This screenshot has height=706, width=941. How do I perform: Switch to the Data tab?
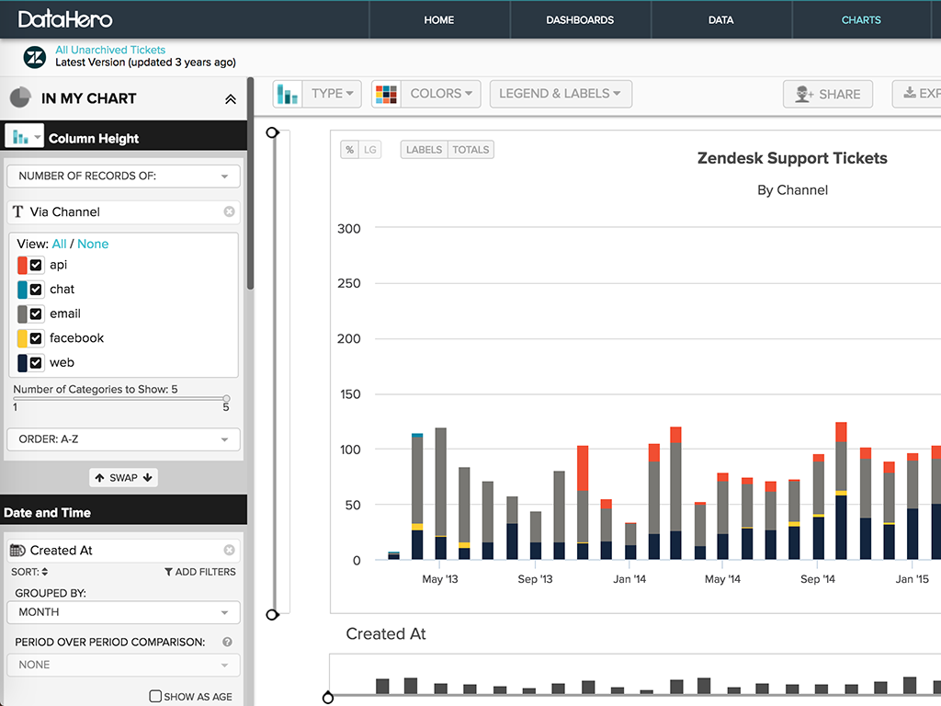pos(720,19)
